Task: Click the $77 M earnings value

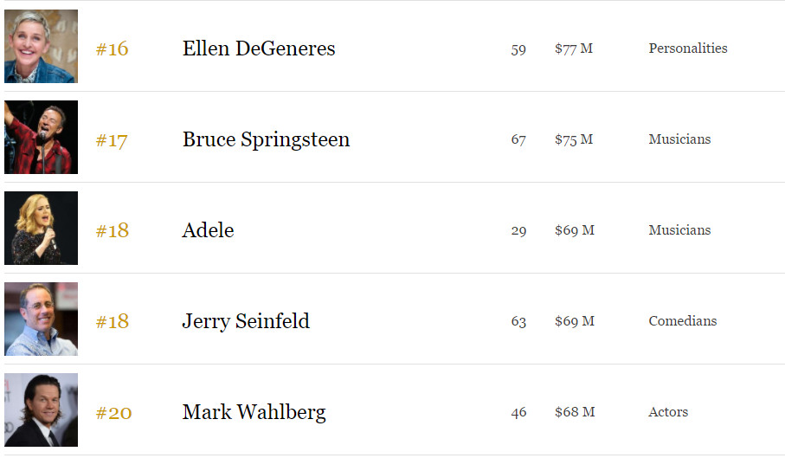Action: (574, 48)
